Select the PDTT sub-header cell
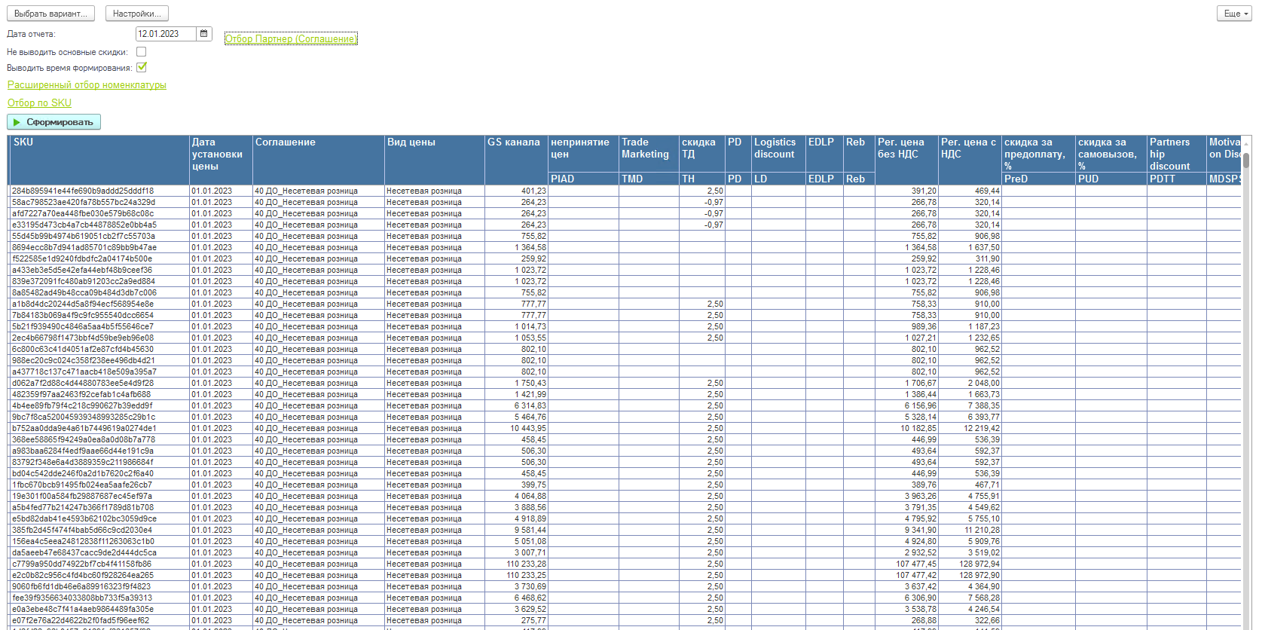1262x630 pixels. pos(1177,179)
